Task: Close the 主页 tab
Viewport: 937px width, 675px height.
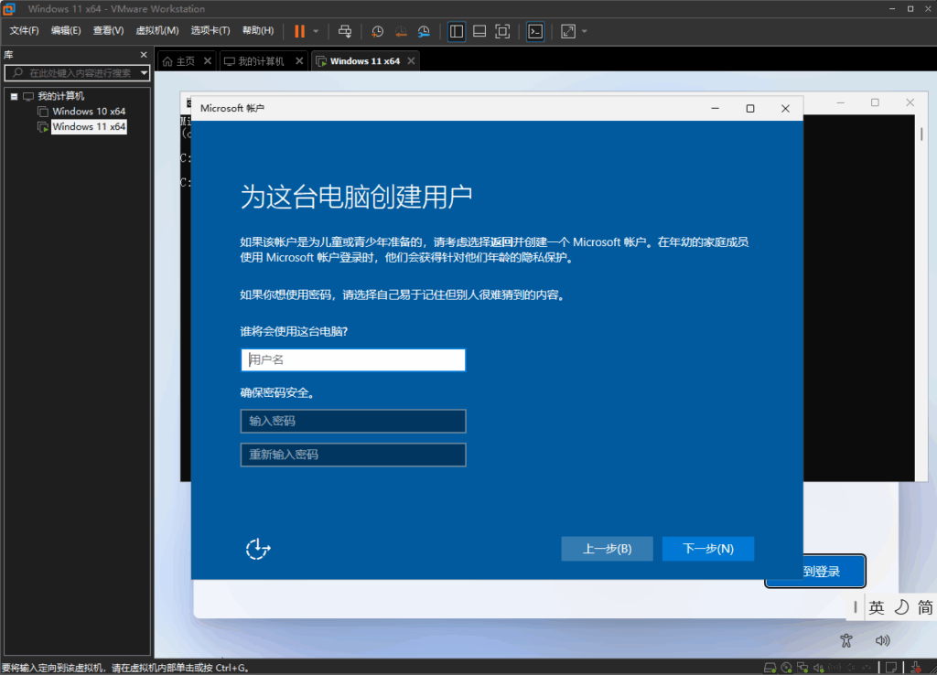Action: (208, 61)
